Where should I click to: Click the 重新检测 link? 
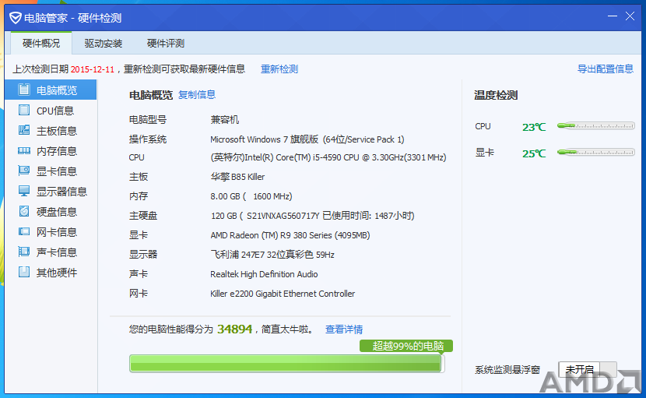tap(279, 69)
